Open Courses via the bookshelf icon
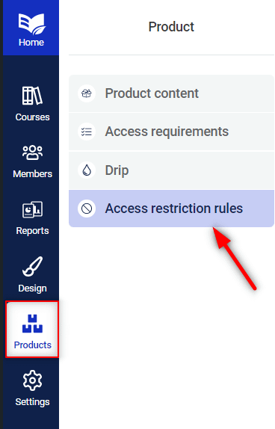The image size is (275, 429). 32,96
